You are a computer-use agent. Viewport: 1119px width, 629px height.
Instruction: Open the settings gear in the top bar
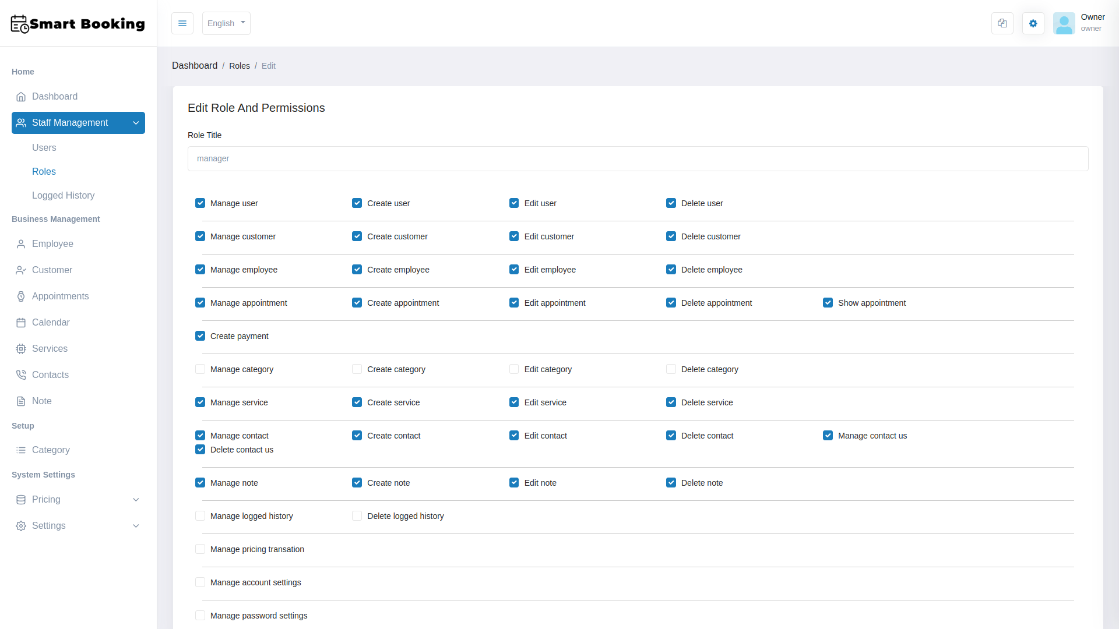coord(1033,23)
